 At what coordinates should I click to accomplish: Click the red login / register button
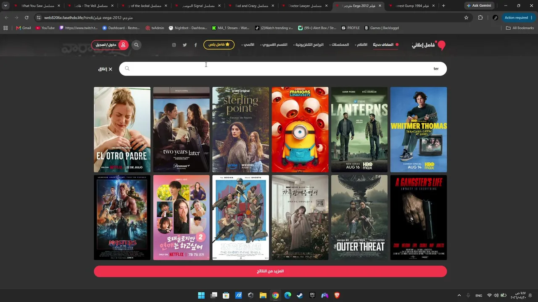pos(110,45)
